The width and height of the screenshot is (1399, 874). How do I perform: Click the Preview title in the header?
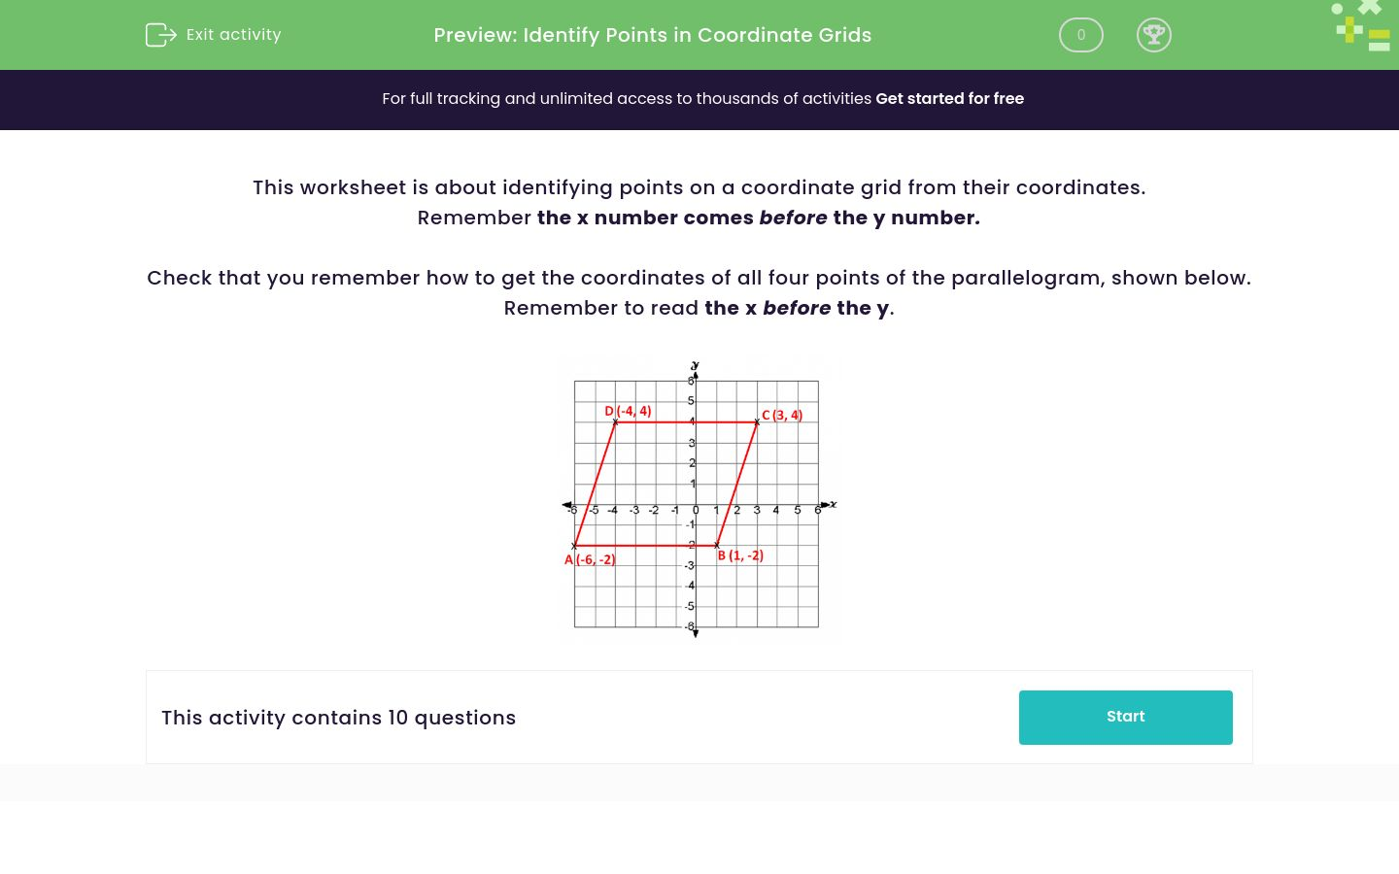click(652, 35)
